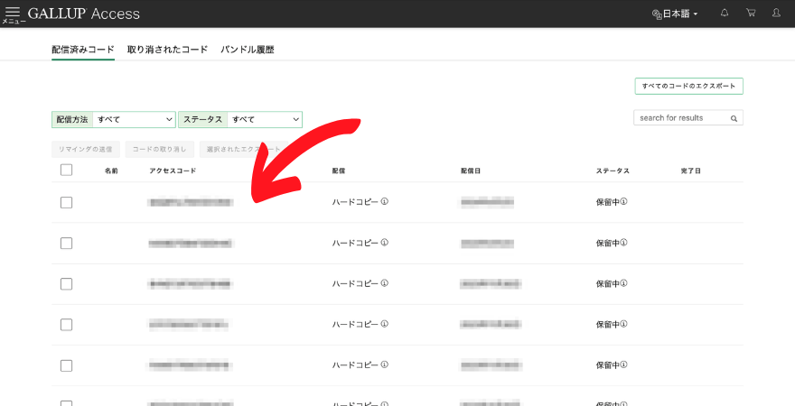Open the 日本語 language dropdown
This screenshot has width=795, height=406.
click(x=675, y=14)
